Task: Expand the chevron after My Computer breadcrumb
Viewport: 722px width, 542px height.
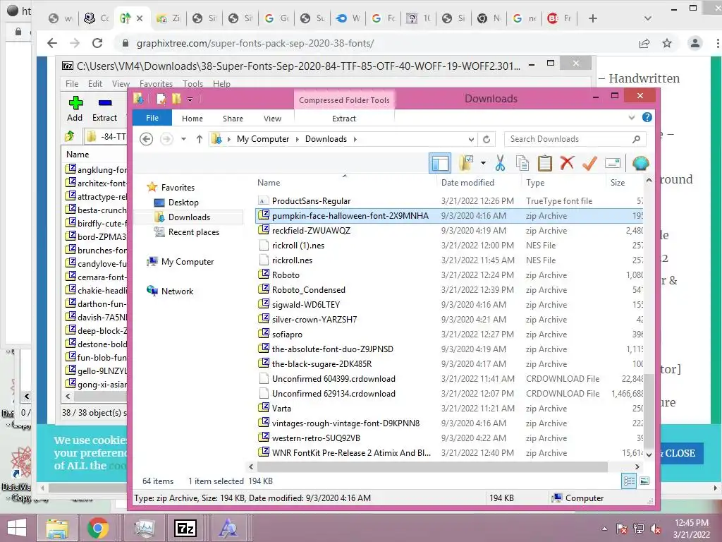Action: pyautogui.click(x=297, y=139)
